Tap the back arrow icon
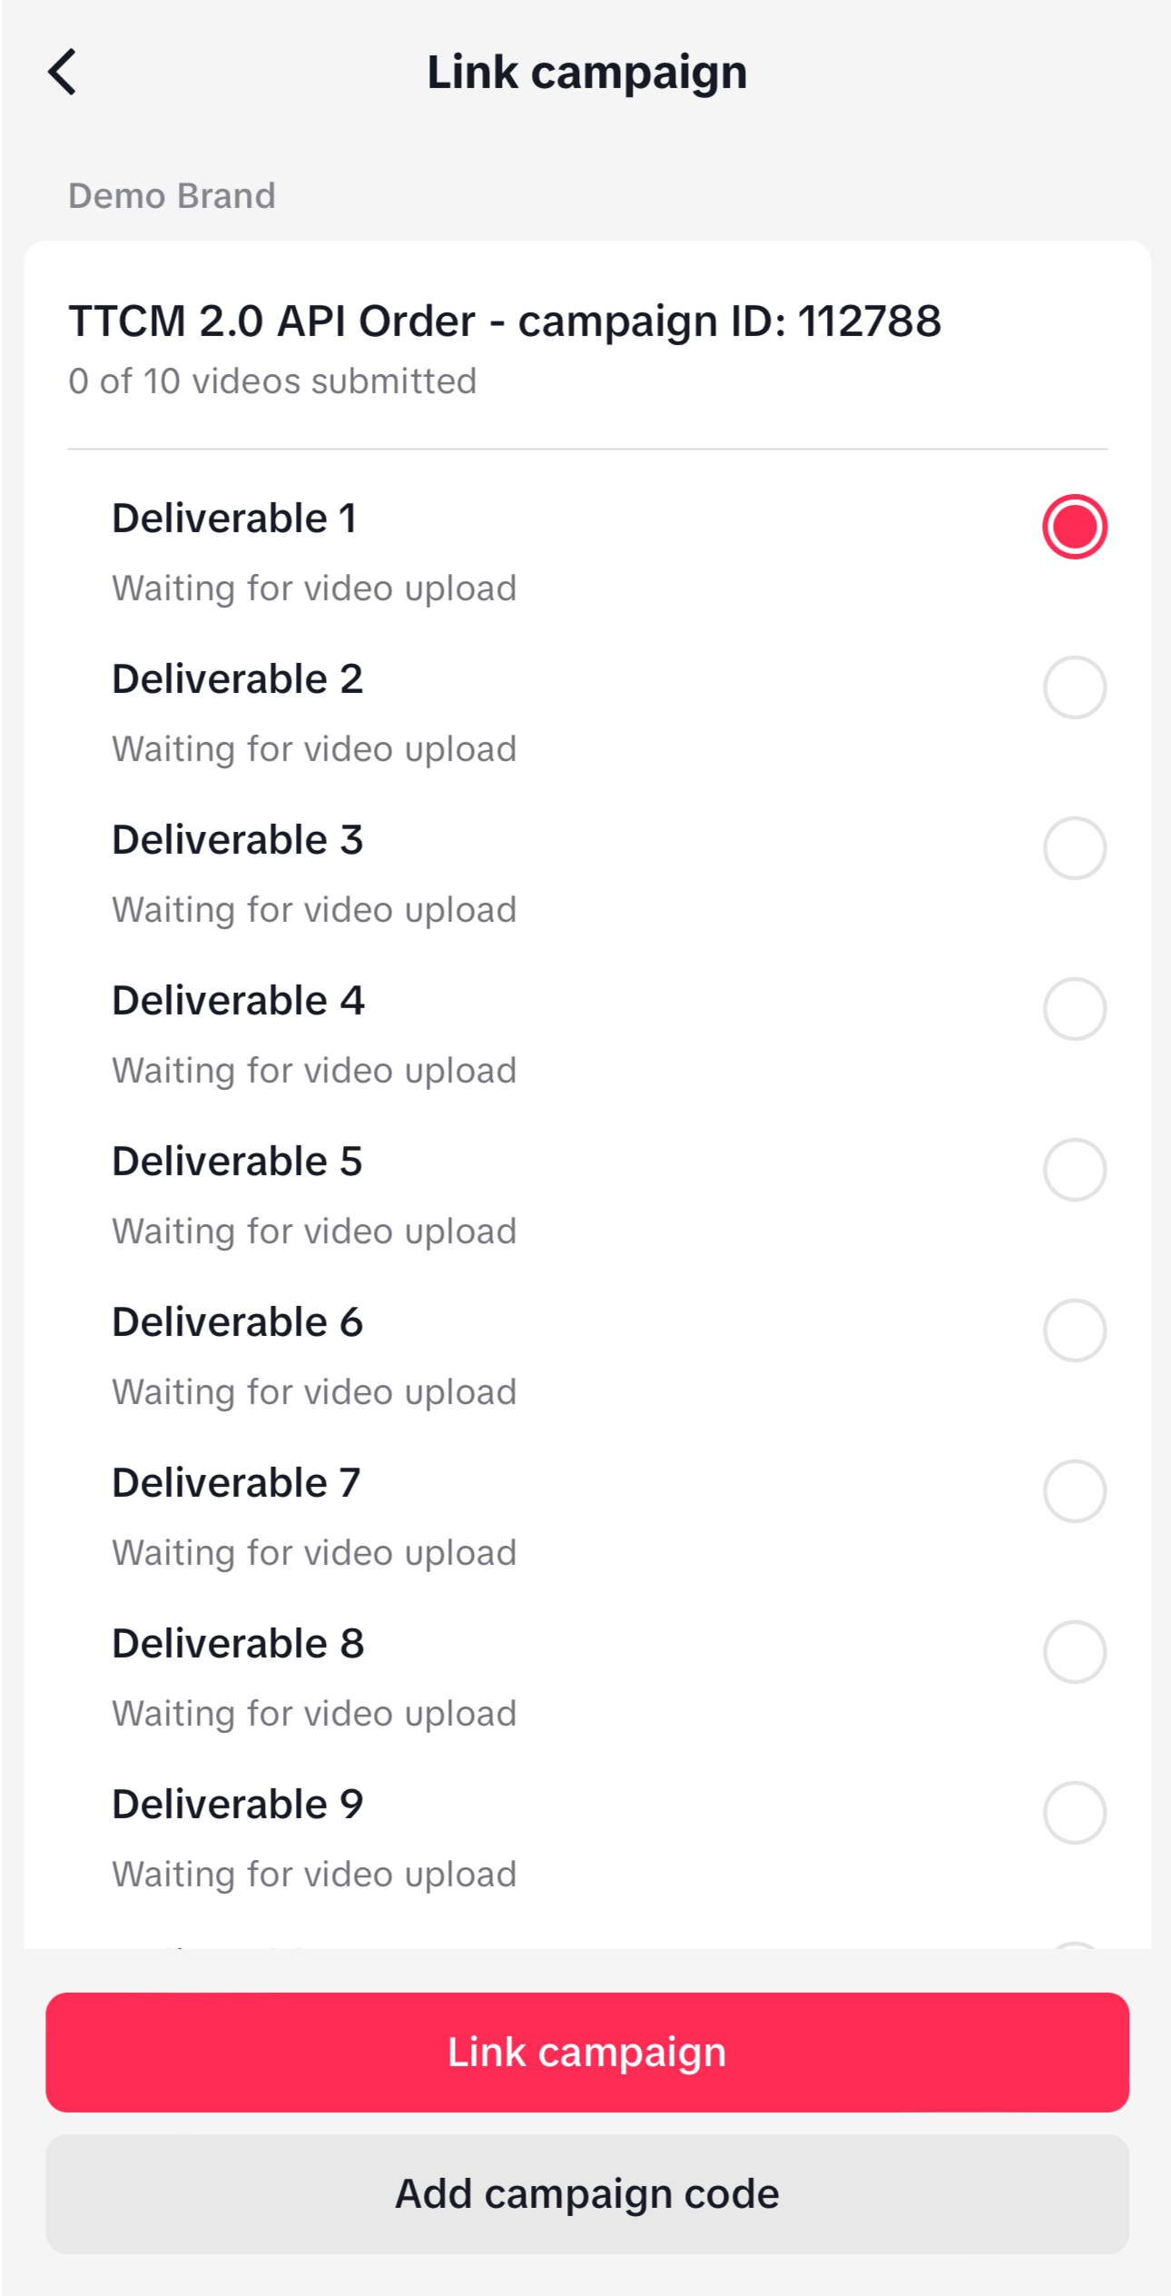This screenshot has width=1171, height=2296. point(63,72)
